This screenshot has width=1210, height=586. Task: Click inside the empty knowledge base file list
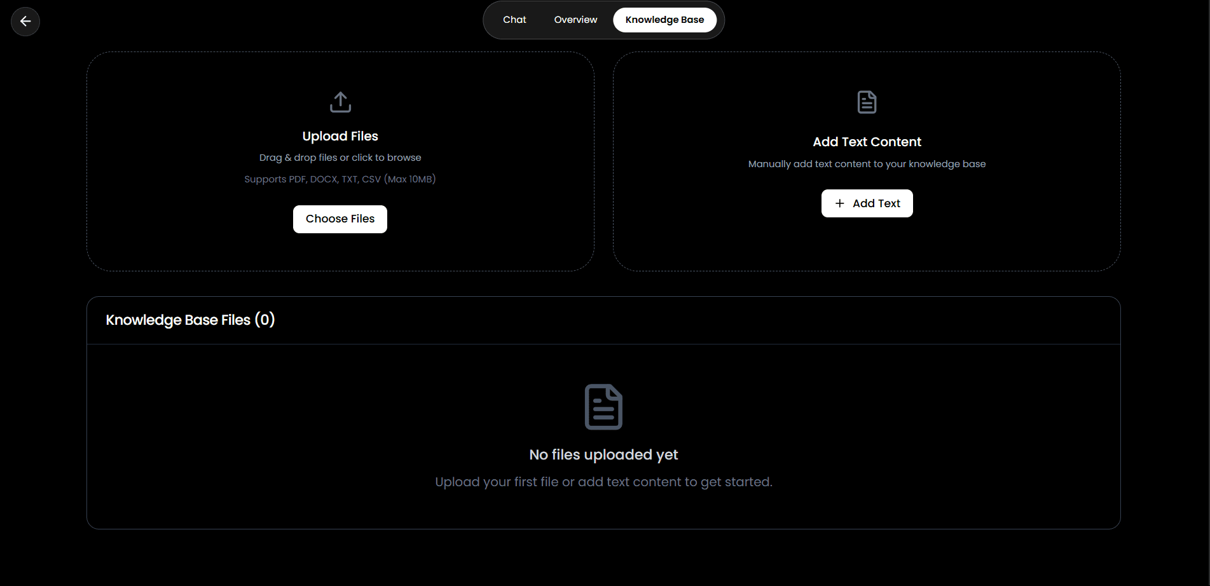[x=603, y=437]
